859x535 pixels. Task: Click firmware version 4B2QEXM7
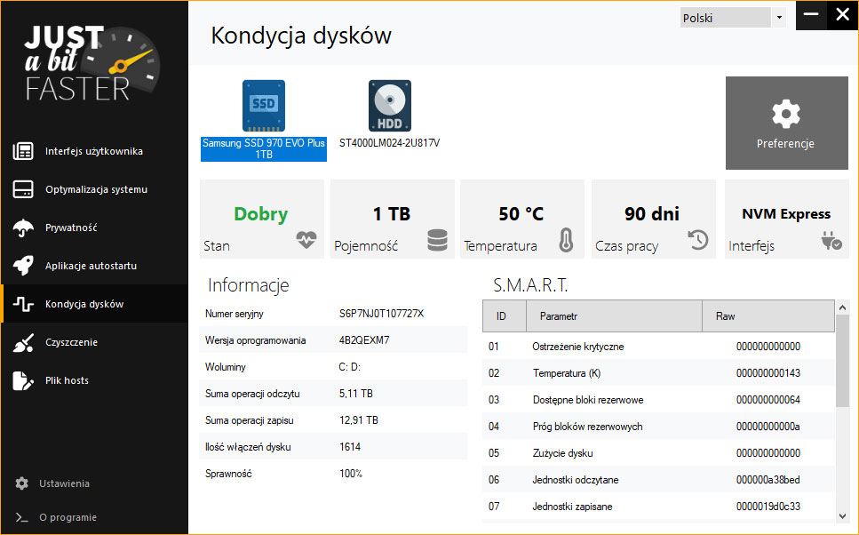[364, 340]
